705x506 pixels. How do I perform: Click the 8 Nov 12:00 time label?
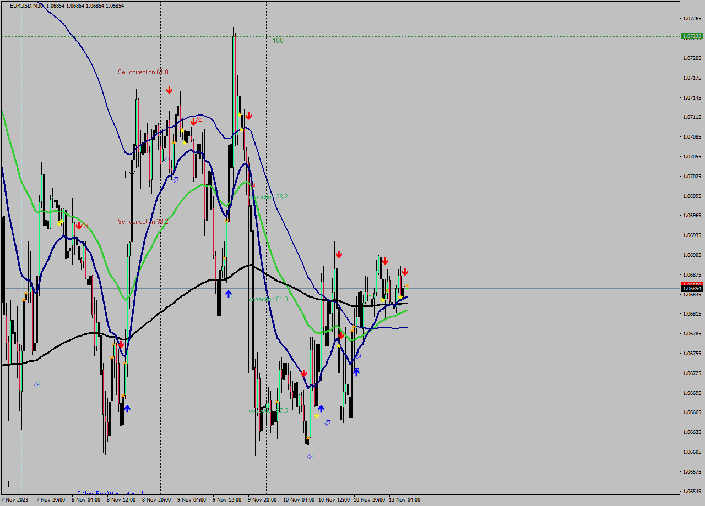(x=121, y=500)
